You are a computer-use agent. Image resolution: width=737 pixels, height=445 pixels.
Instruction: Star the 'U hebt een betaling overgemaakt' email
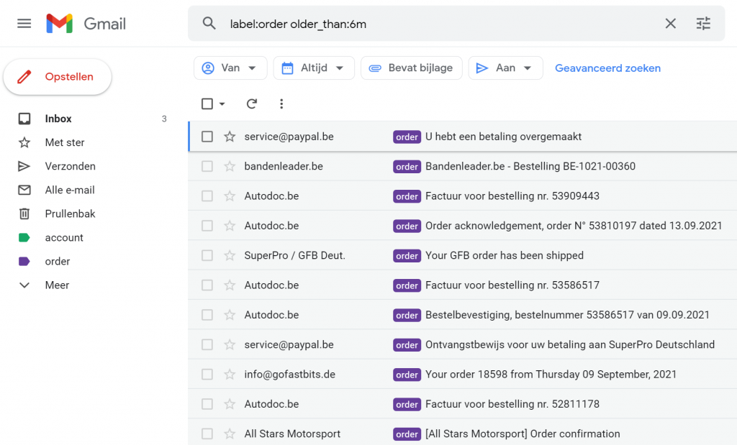click(x=230, y=137)
